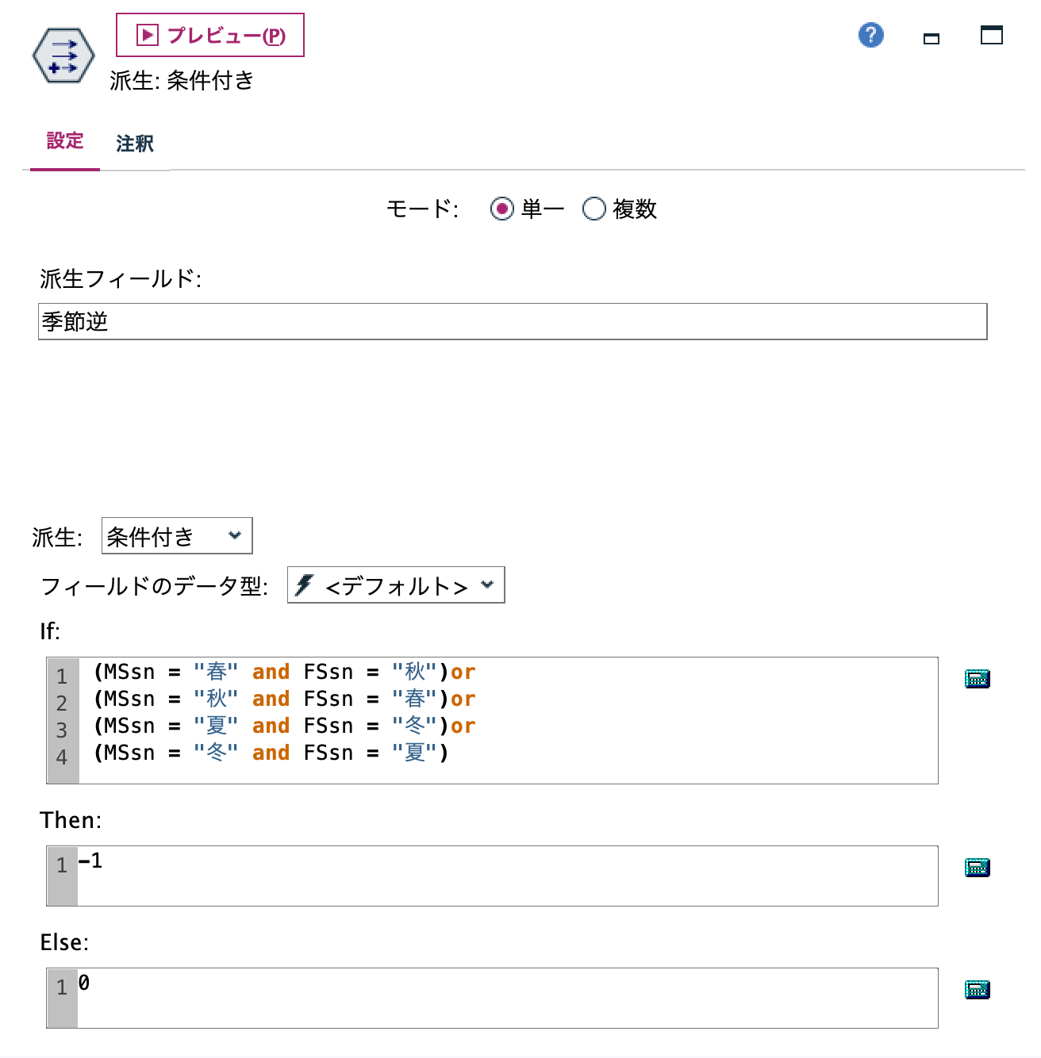Open the expression builder beside the Else field

977,990
